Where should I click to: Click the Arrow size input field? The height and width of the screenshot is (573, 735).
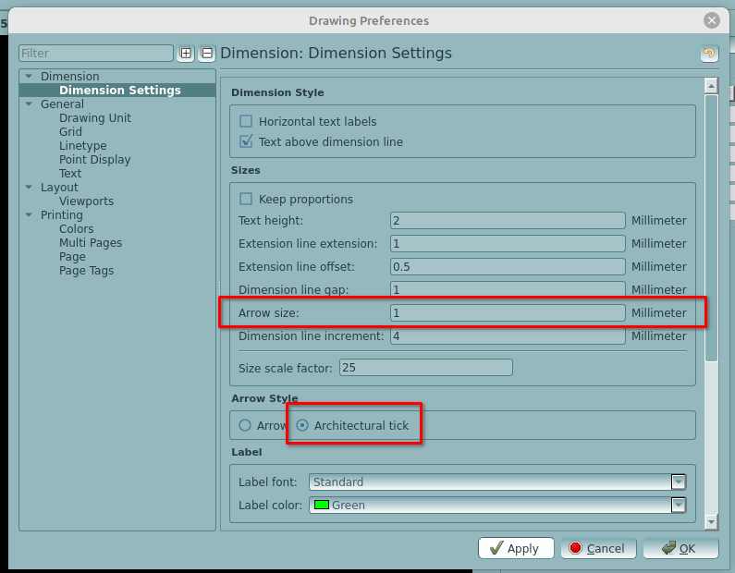click(508, 313)
